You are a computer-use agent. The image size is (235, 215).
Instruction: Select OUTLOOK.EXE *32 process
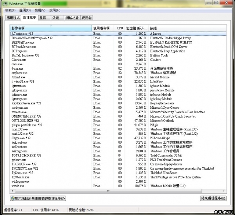click(x=118, y=121)
